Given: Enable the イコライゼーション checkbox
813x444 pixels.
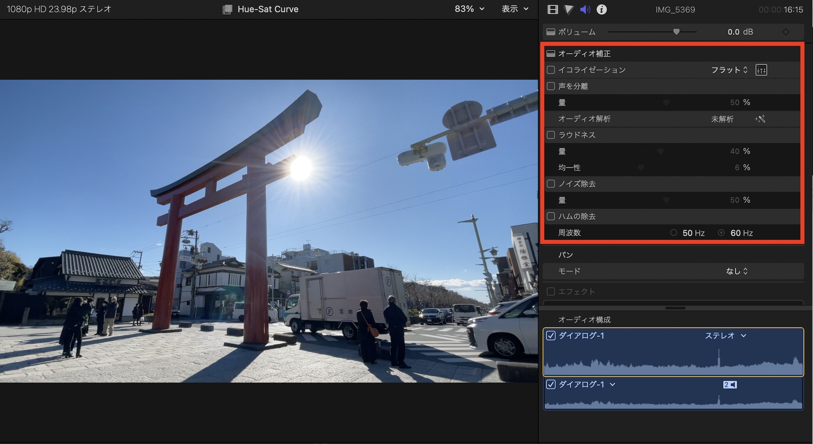Looking at the screenshot, I should click(551, 70).
